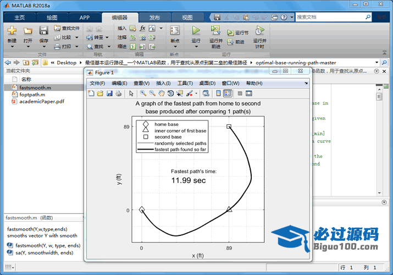Select the Data Cursor tool in Figure 1

tap(180, 94)
